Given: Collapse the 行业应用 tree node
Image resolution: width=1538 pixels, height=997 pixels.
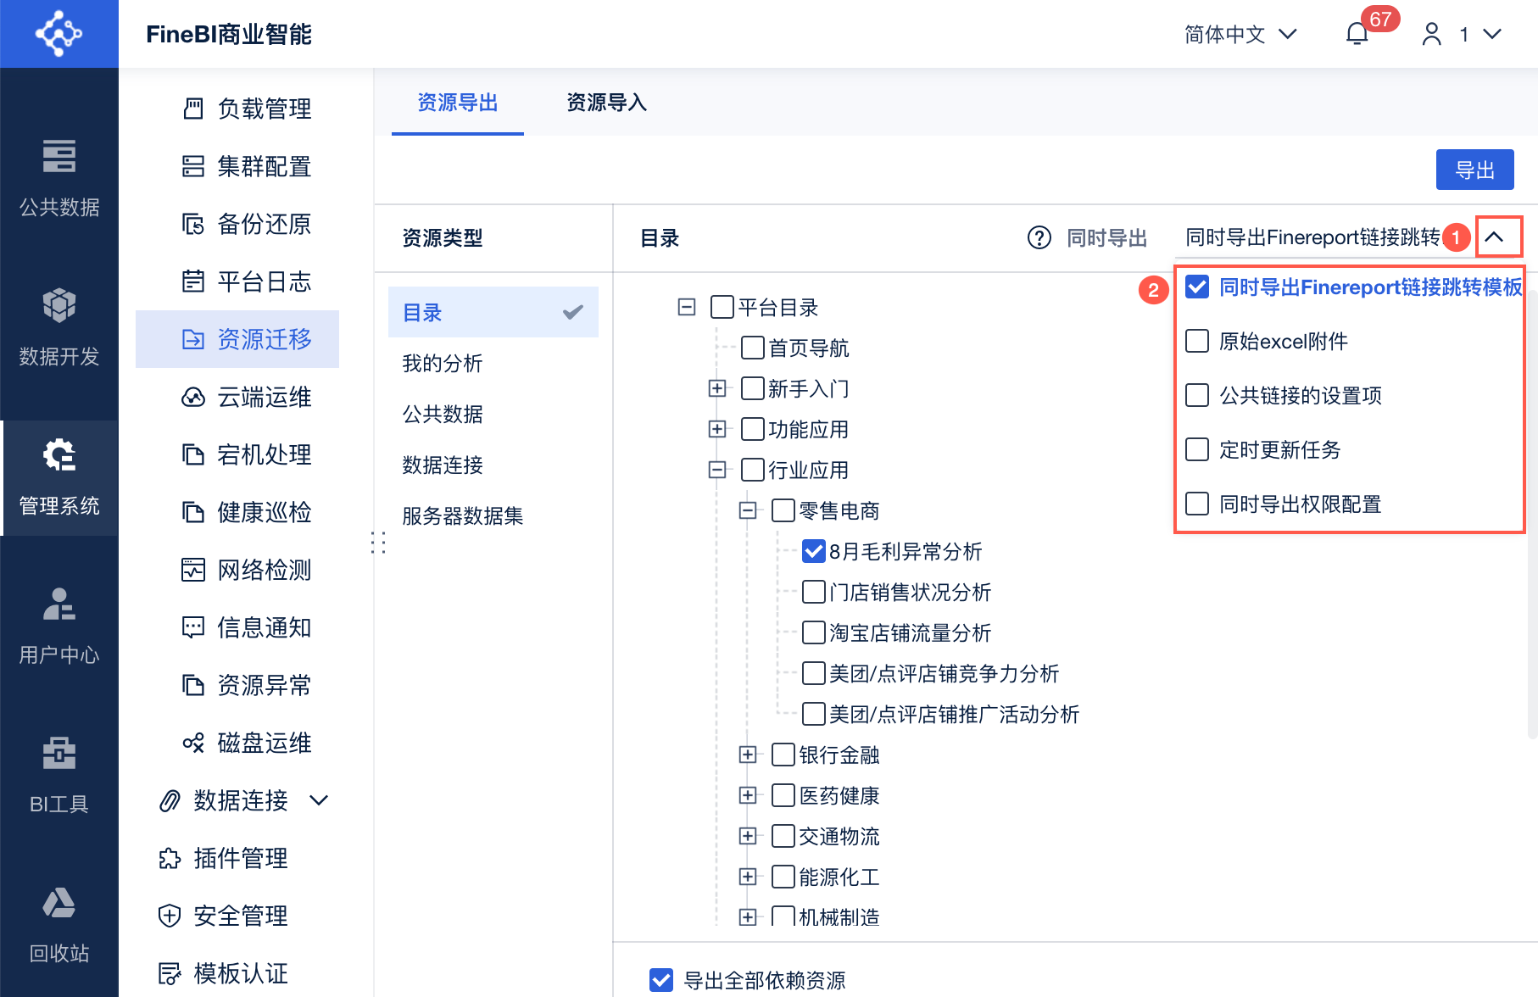Looking at the screenshot, I should [x=717, y=470].
